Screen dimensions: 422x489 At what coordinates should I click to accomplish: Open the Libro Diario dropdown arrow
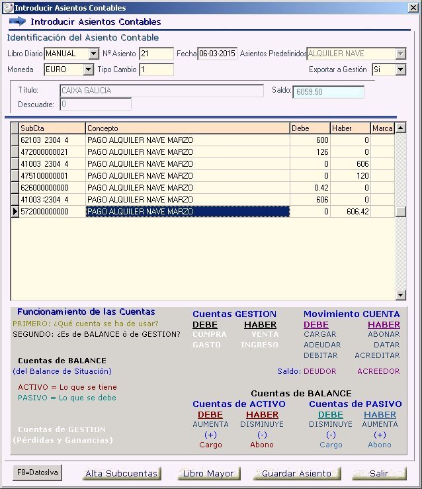point(93,54)
